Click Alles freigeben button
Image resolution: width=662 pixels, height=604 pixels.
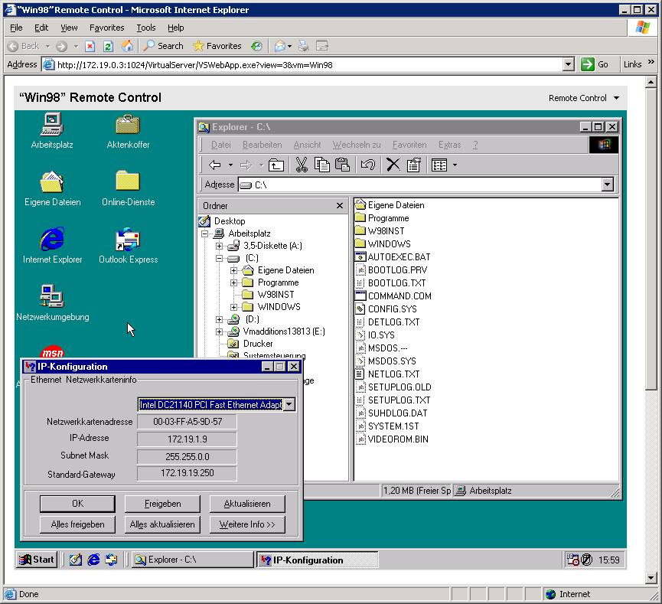tap(78, 524)
